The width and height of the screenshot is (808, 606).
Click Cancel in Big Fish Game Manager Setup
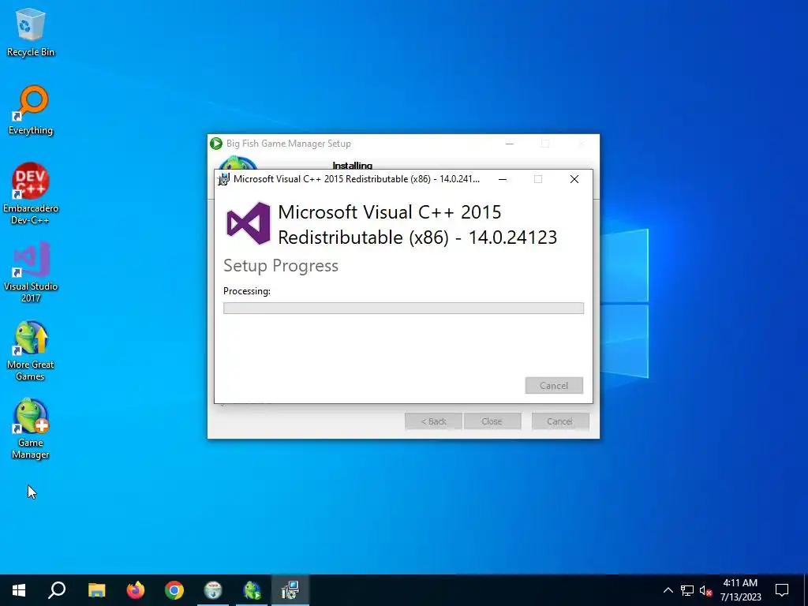click(x=560, y=421)
